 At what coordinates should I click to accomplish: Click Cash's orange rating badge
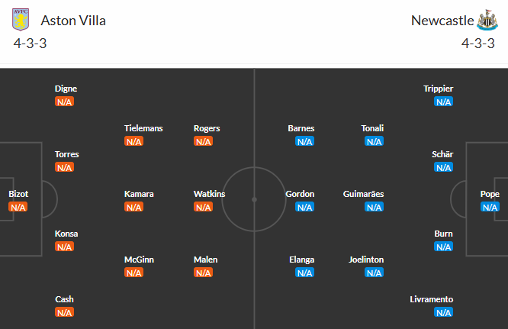tap(64, 312)
